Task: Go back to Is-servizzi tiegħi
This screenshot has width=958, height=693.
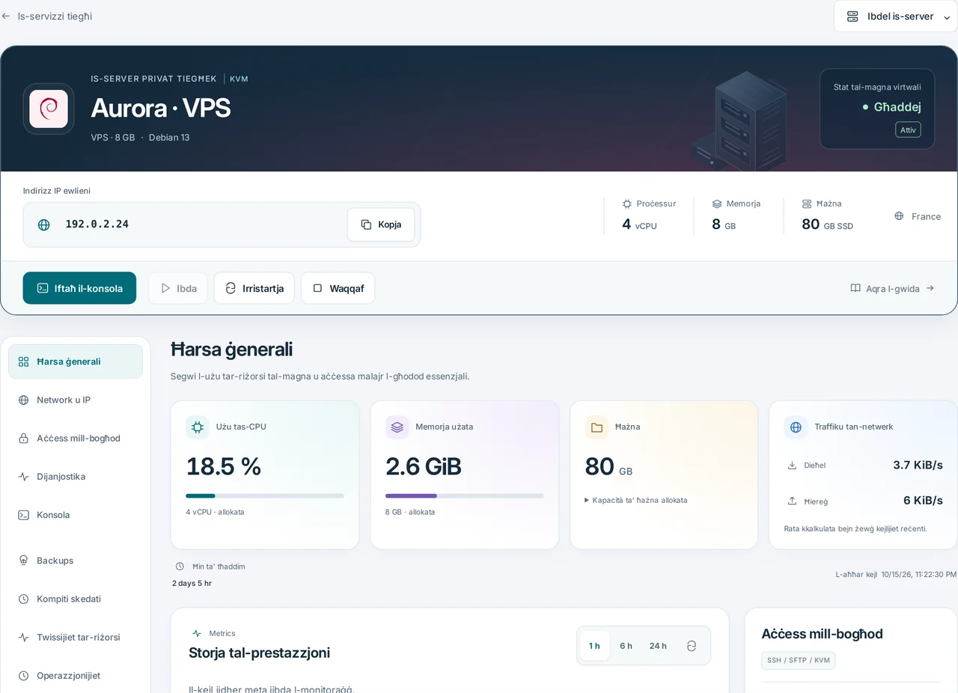Action: [x=47, y=16]
